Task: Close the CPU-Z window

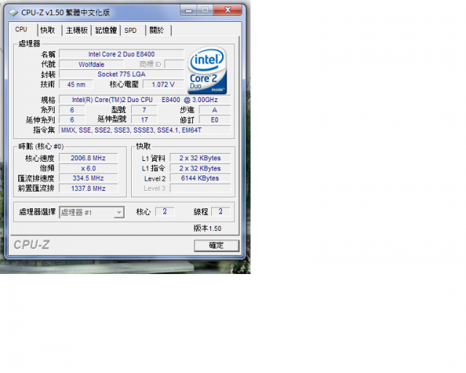Action: coord(228,10)
